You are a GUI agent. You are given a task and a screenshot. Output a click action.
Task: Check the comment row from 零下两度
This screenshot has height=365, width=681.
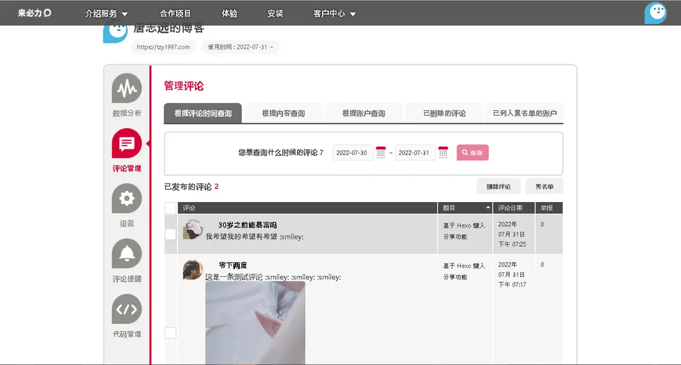tap(170, 333)
